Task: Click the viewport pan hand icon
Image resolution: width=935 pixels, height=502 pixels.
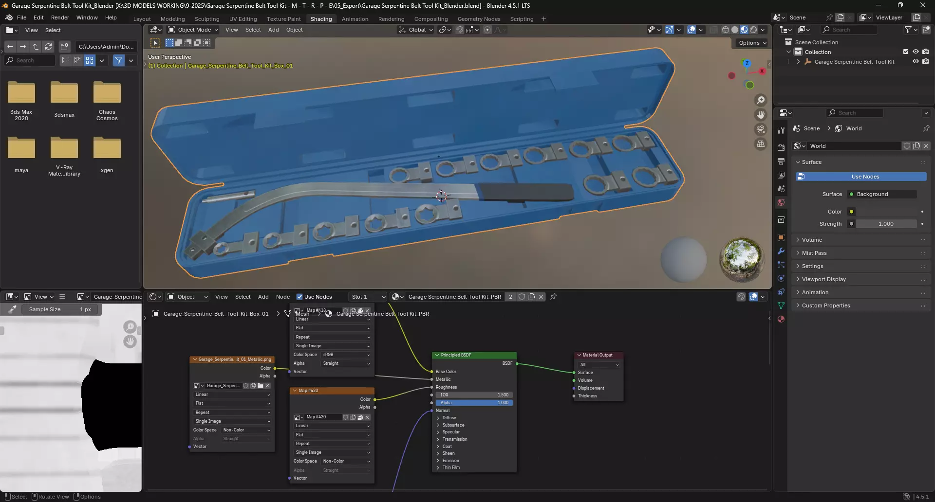Action: click(761, 115)
